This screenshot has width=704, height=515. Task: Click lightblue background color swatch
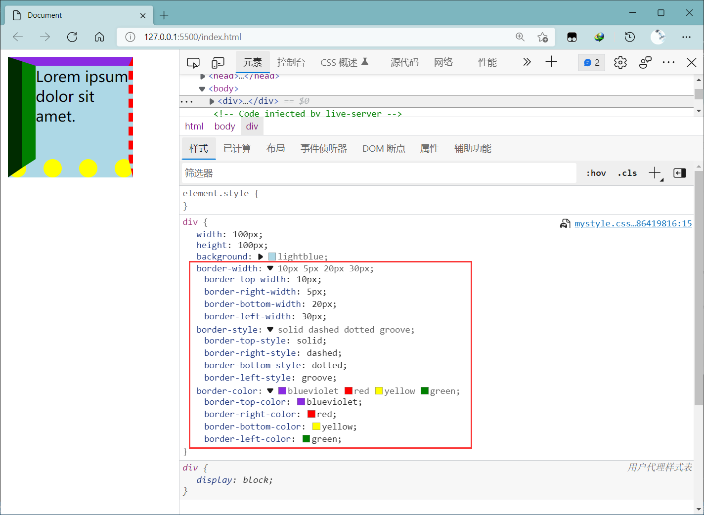272,257
